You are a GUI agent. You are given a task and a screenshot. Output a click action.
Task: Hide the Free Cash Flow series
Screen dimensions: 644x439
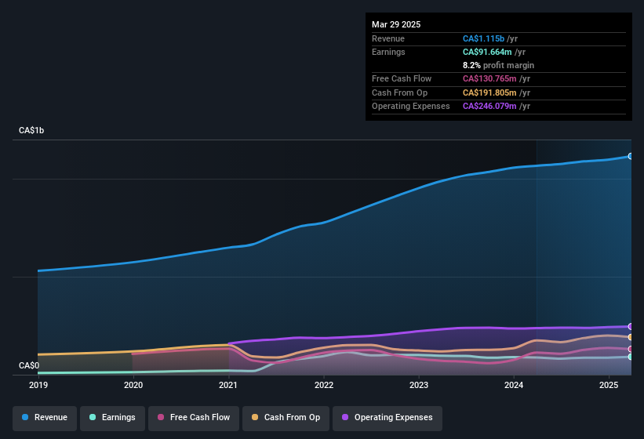pos(194,418)
